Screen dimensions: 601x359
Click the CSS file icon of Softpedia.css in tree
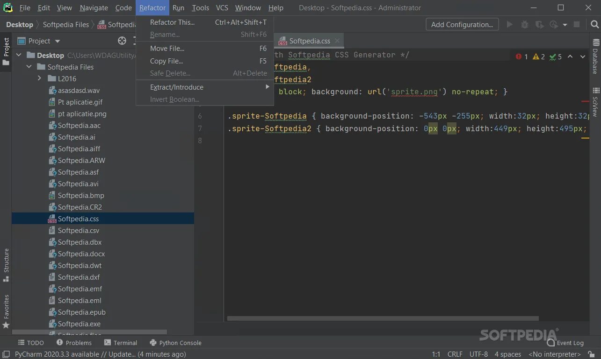52,219
